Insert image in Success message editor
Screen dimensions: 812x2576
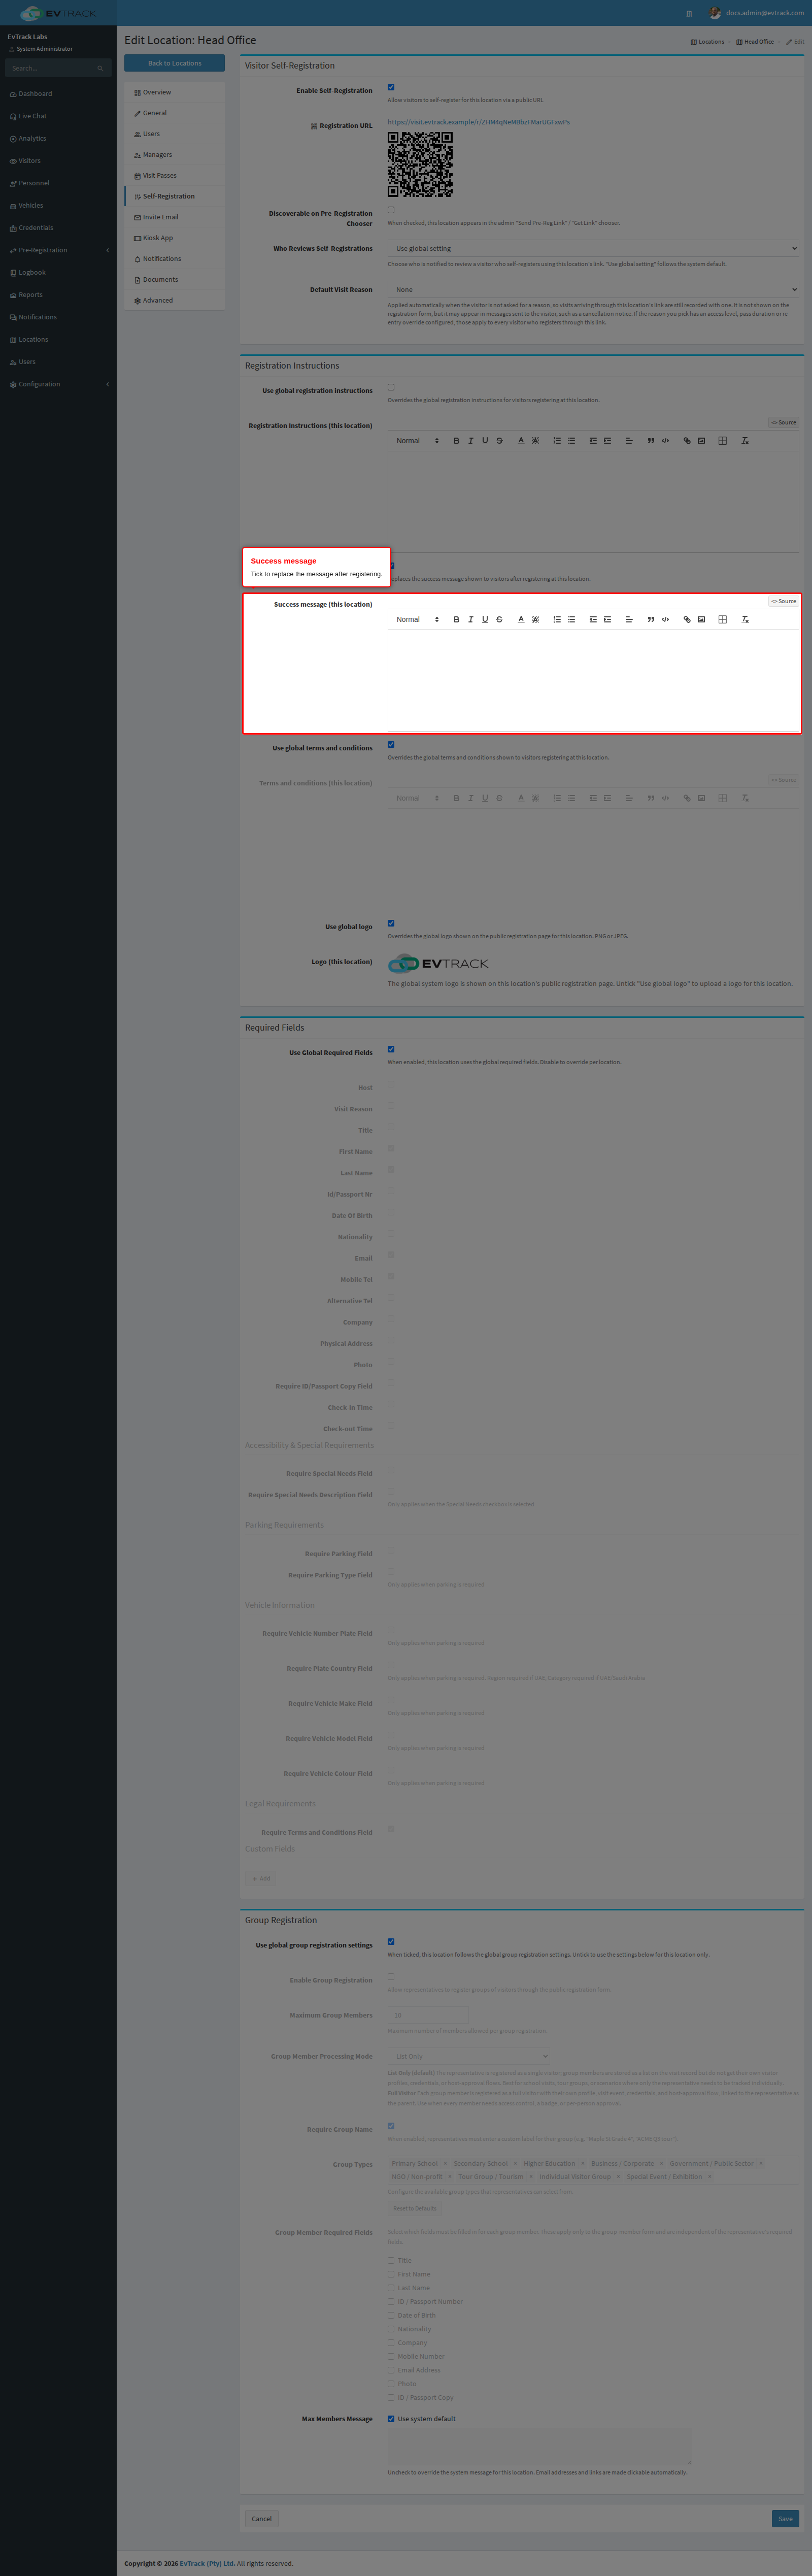coord(701,619)
